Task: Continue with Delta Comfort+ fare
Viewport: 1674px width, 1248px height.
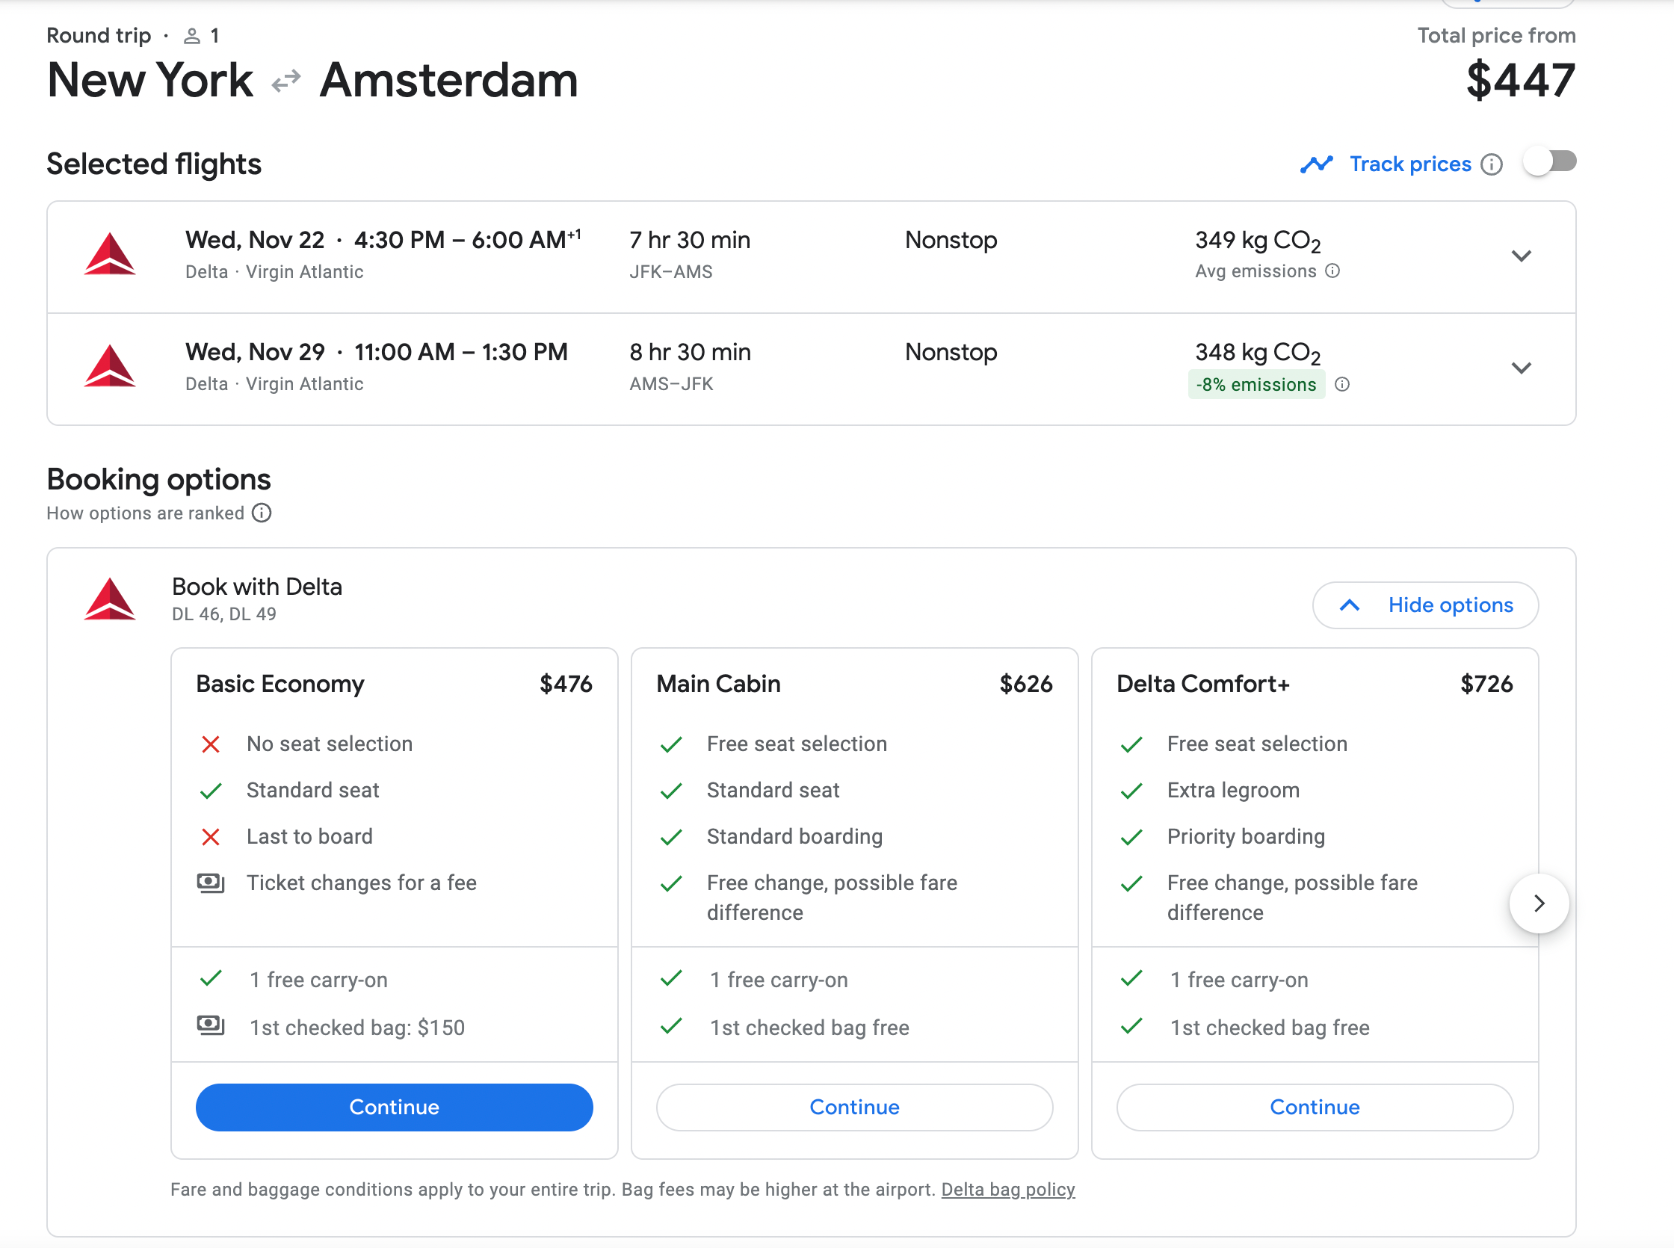Action: 1314,1107
